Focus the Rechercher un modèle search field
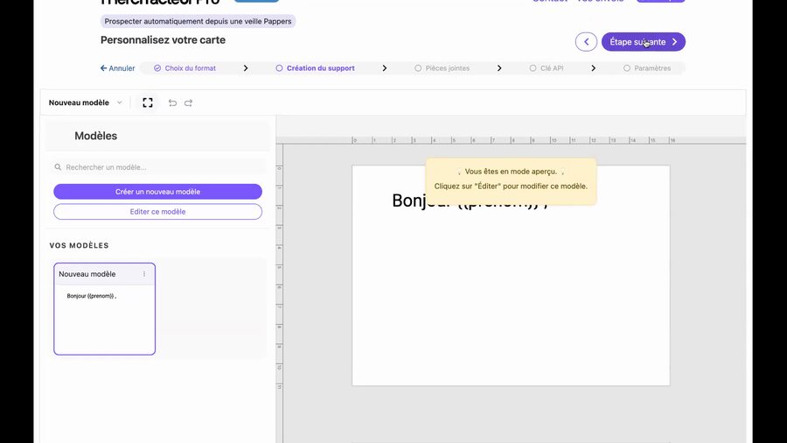Viewport: 787px width, 443px height. (x=157, y=166)
